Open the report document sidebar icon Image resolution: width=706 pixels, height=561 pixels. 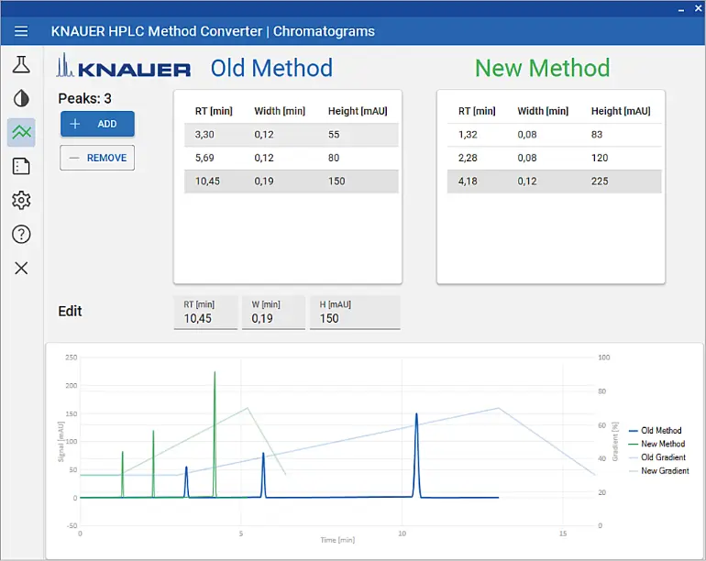point(21,166)
